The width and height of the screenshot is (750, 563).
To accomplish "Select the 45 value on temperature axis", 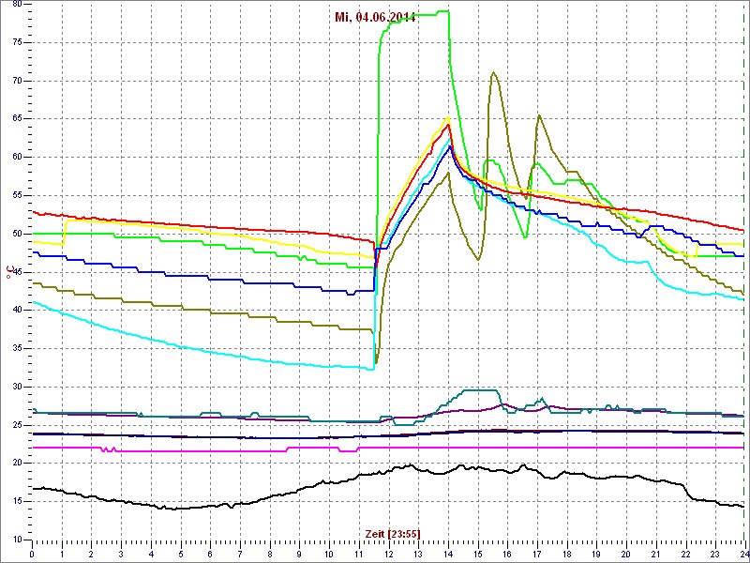I will [16, 272].
